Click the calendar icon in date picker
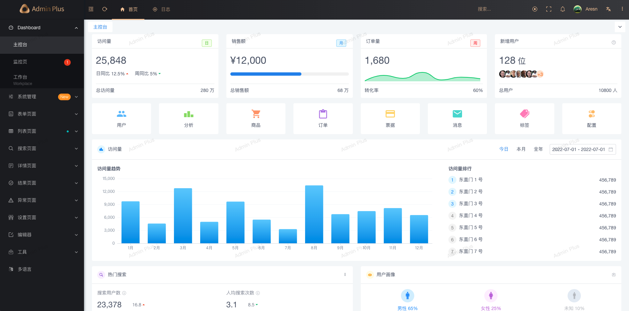Viewport: 629px width, 311px height. click(611, 149)
